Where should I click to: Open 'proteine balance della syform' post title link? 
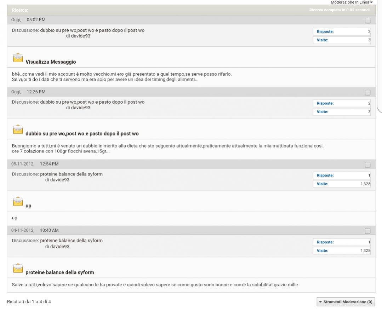[59, 272]
